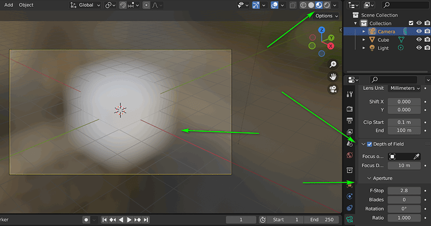Open the Add menu
This screenshot has height=226, width=431.
[9, 5]
